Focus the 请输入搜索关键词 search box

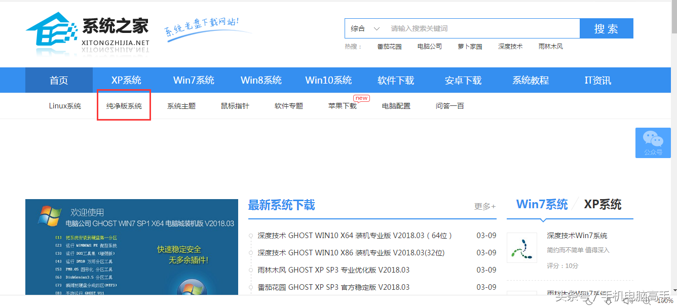482,29
